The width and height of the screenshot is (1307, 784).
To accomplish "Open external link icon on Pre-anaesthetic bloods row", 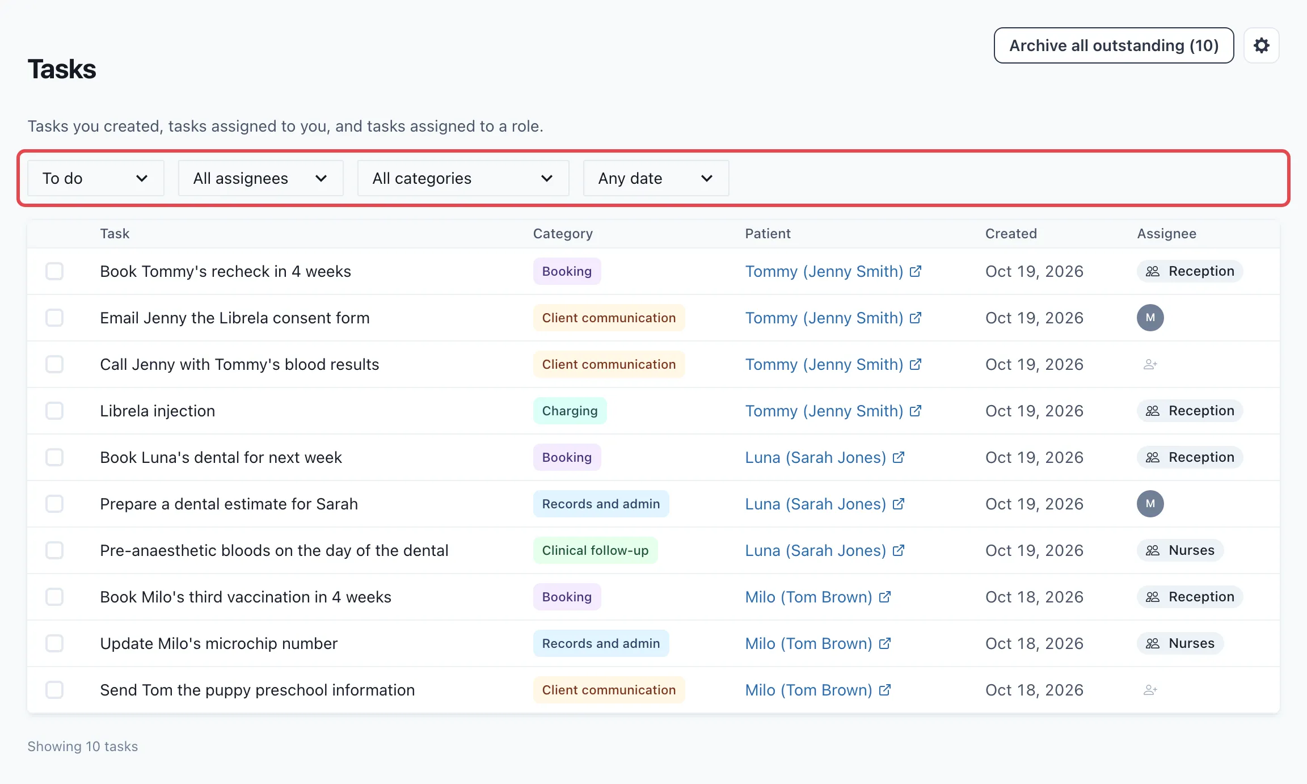I will click(x=898, y=550).
